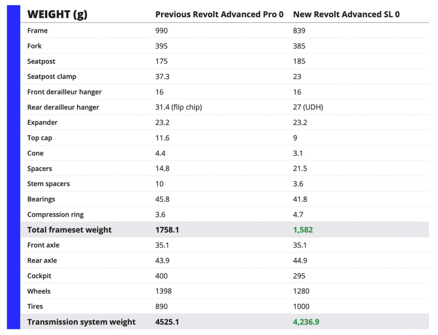The height and width of the screenshot is (335, 438).
Task: Click the 31.4 (flip chip) cell
Action: click(x=179, y=107)
